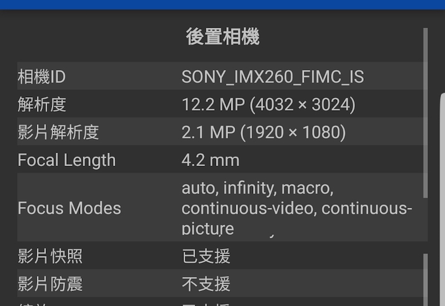
Task: Click the 後置相機 section header
Action: pyautogui.click(x=222, y=37)
